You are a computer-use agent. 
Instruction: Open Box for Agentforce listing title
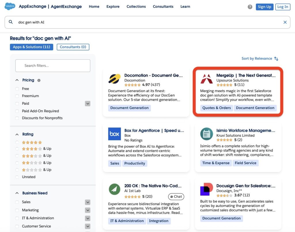point(154,131)
